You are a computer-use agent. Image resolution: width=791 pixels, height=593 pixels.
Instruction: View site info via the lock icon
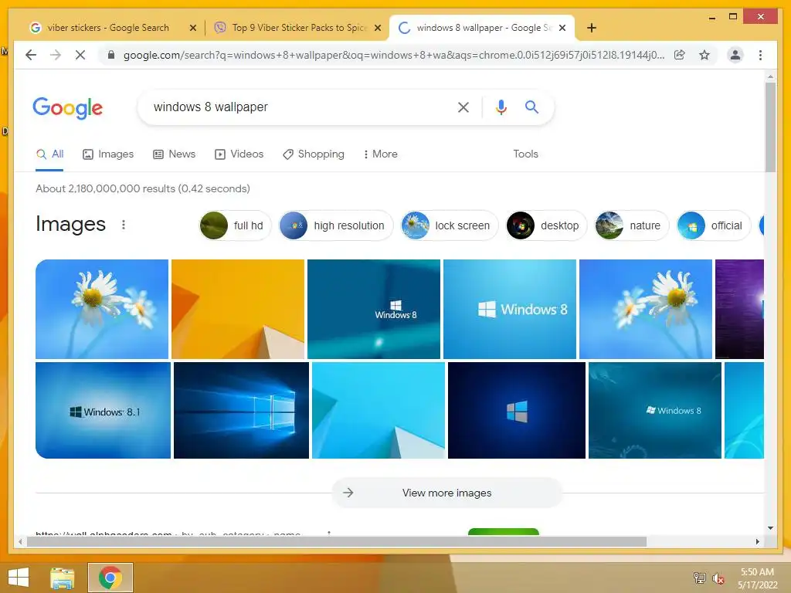pyautogui.click(x=111, y=55)
